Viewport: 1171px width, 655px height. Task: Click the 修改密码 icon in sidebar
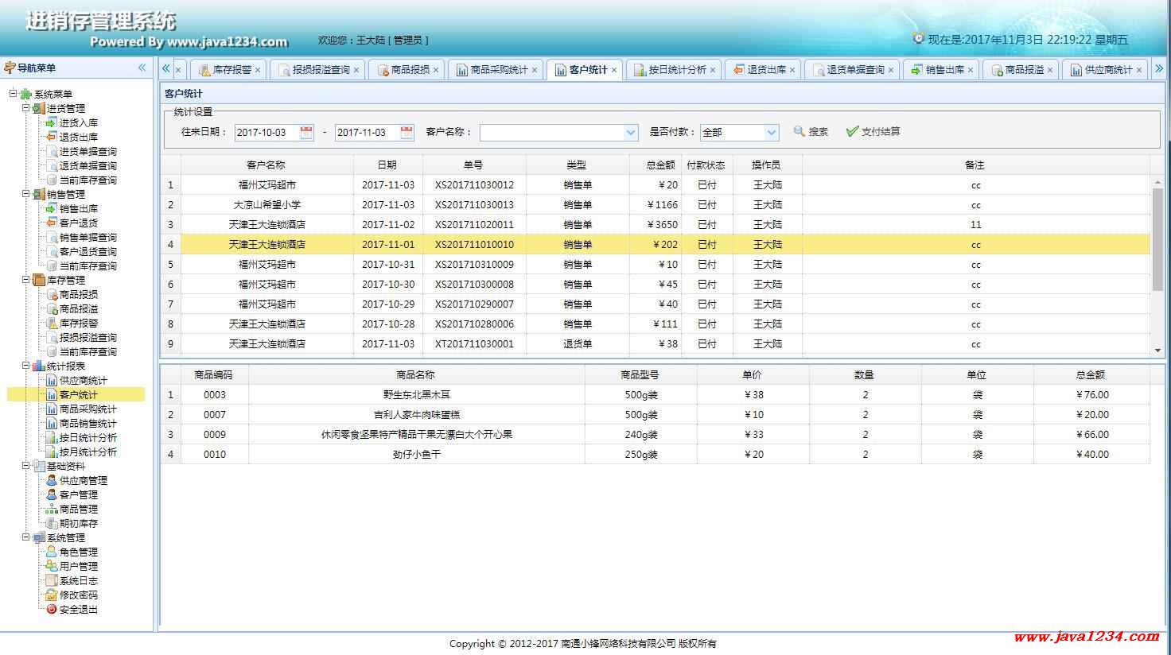tap(52, 595)
